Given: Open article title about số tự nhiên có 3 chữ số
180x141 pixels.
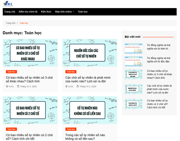Looking at the screenshot, I should (x=30, y=79).
